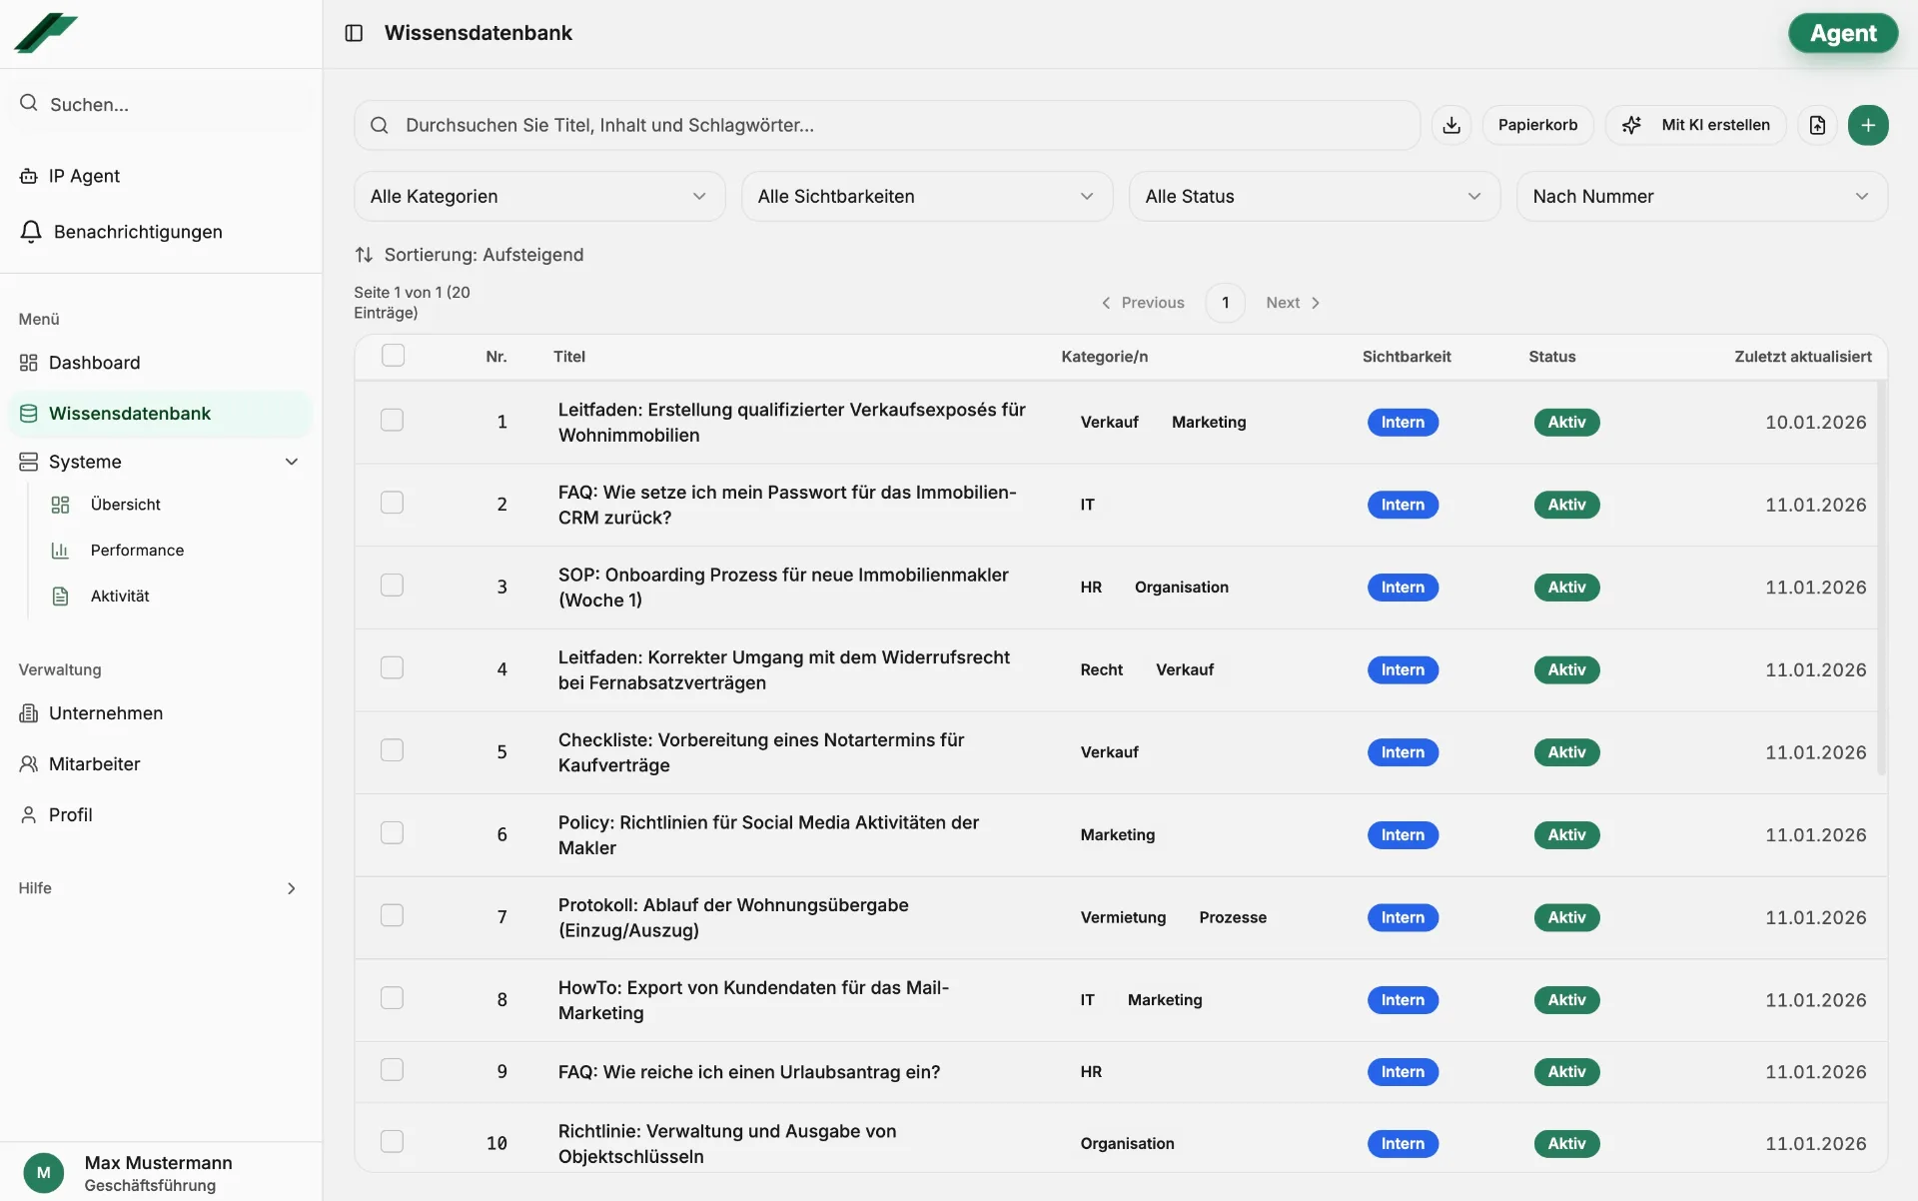Open the Alle Kategorien dropdown

point(539,196)
